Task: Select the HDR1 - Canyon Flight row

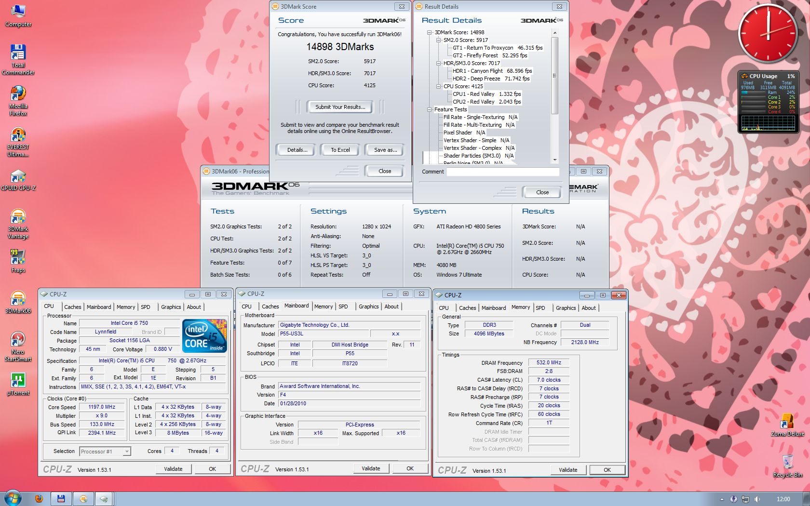Action: (492, 71)
